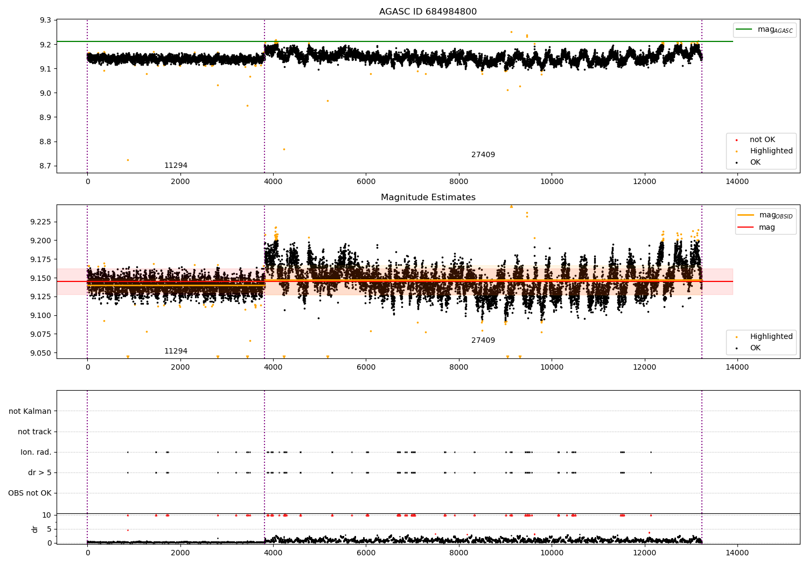The image size is (808, 565).
Task: Click the 'not Kalman' row label
Action: point(30,412)
